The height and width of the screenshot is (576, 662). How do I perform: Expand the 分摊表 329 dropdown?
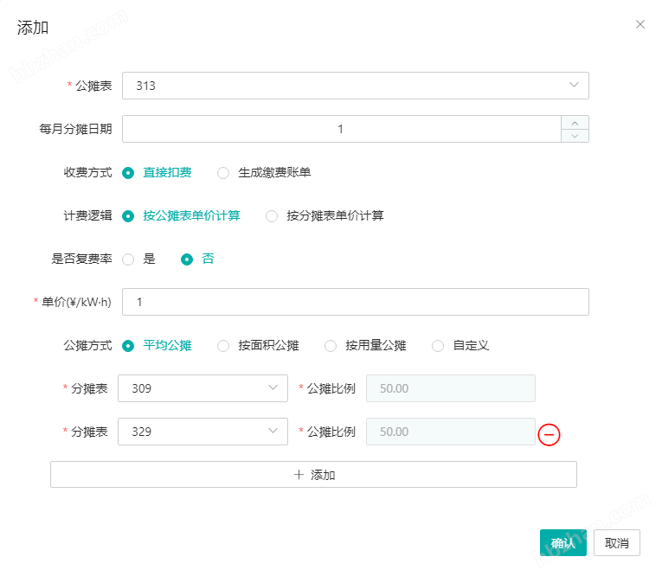[x=202, y=432]
